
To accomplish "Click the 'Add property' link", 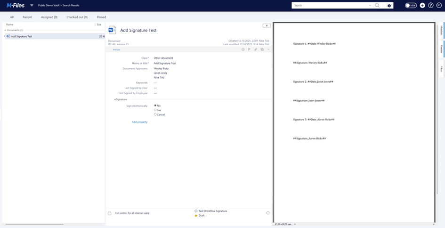I will pos(139,122).
